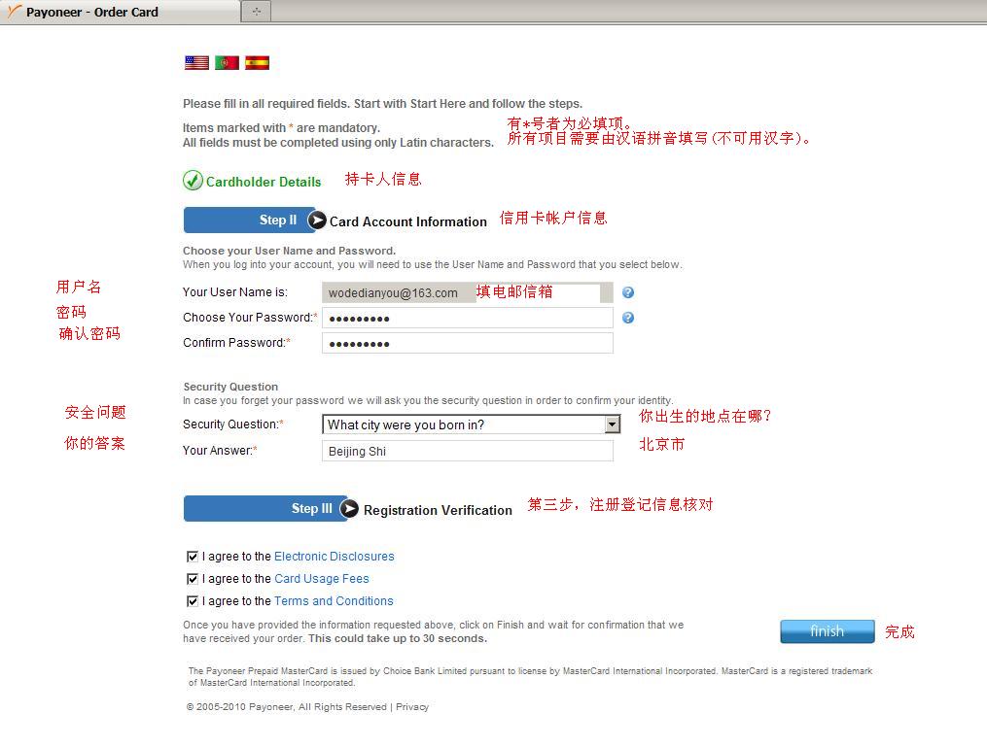This screenshot has height=747, width=987.
Task: Open help icon beside User Name field
Action: (x=627, y=292)
